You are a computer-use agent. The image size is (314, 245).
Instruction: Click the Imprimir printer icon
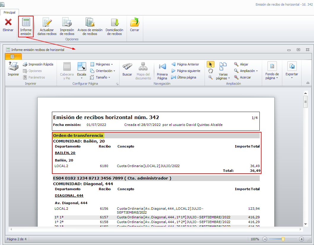13,66
